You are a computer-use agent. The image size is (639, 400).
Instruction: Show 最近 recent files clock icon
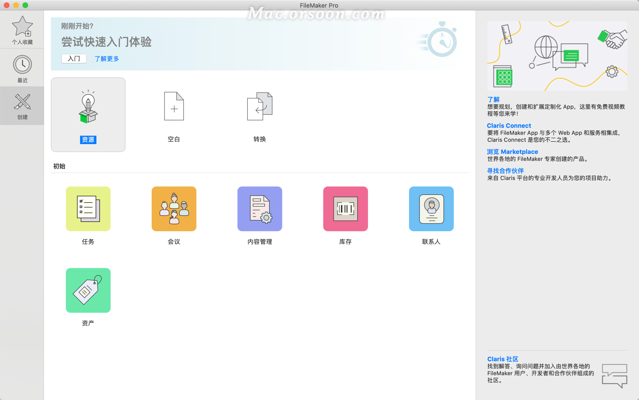point(22,65)
